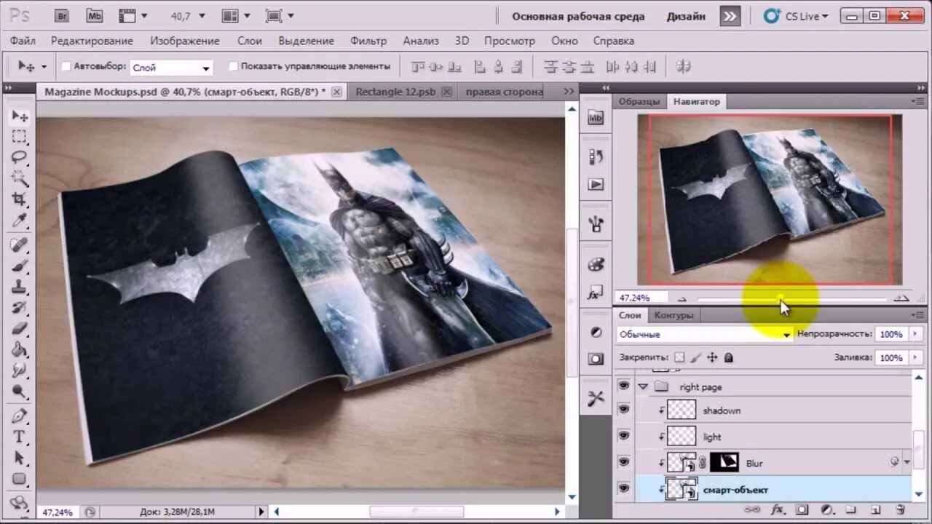Select the Eyedropper tool
This screenshot has width=932, height=524.
tap(20, 221)
